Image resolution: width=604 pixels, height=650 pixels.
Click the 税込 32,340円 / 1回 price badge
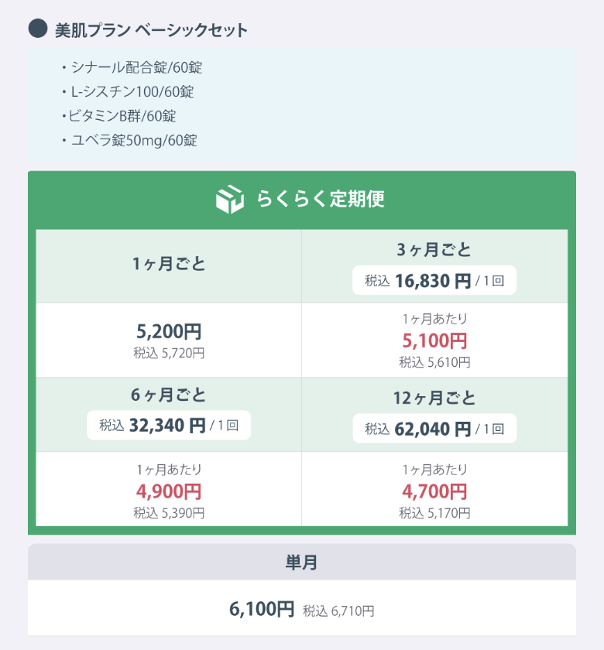pyautogui.click(x=169, y=426)
